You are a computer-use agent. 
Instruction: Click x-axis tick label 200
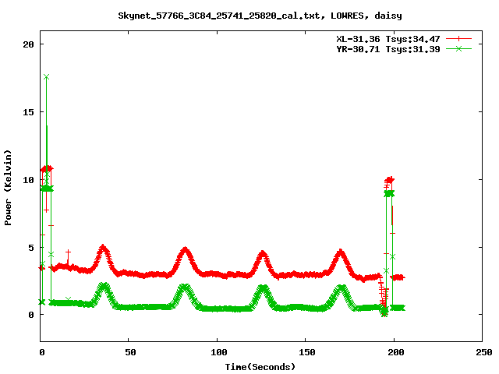[x=395, y=352]
